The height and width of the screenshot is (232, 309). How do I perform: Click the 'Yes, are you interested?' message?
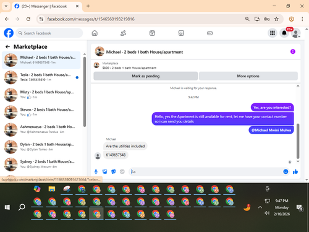(272, 108)
